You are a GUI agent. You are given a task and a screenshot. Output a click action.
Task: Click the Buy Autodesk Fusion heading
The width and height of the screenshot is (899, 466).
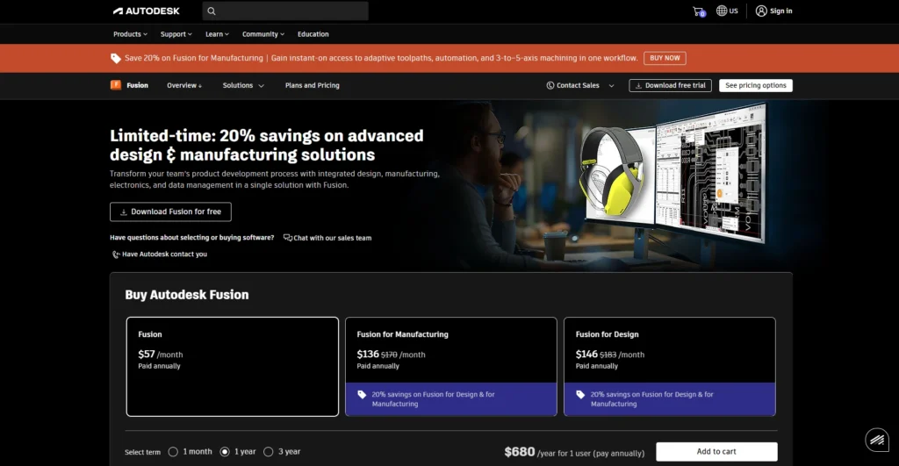click(x=187, y=295)
